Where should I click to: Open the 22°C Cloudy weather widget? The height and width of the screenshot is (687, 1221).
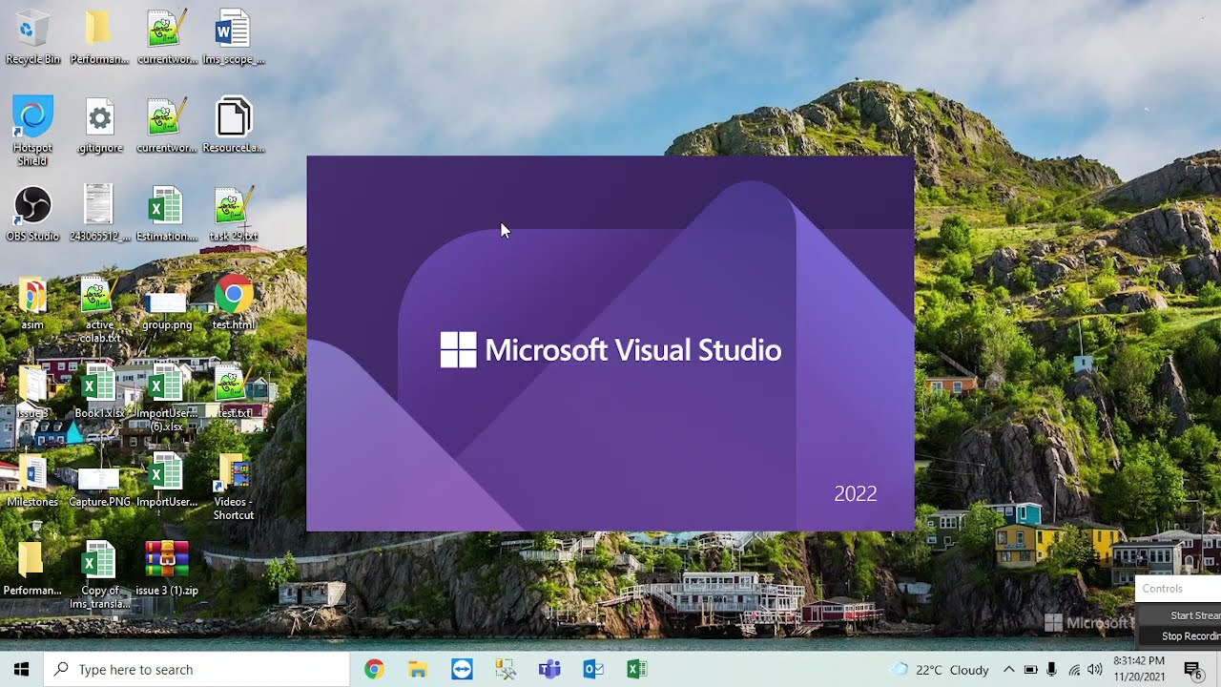[940, 670]
